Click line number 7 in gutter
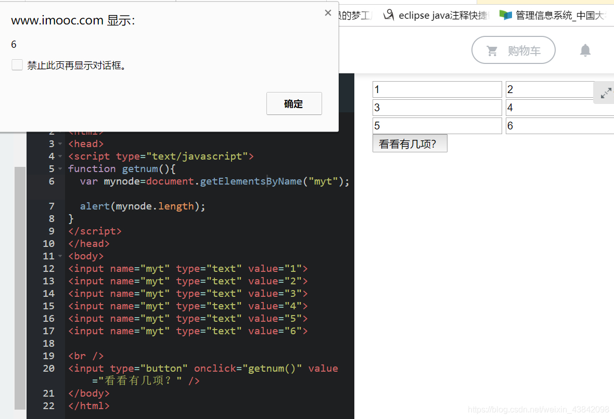 coord(52,206)
